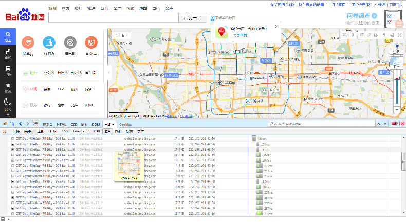Toggle the Firebug command line popup
This screenshot has width=406, height=222.
pos(35,124)
